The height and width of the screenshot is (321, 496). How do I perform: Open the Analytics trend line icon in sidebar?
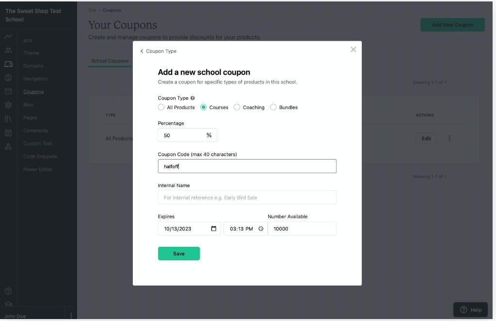[x=8, y=37]
